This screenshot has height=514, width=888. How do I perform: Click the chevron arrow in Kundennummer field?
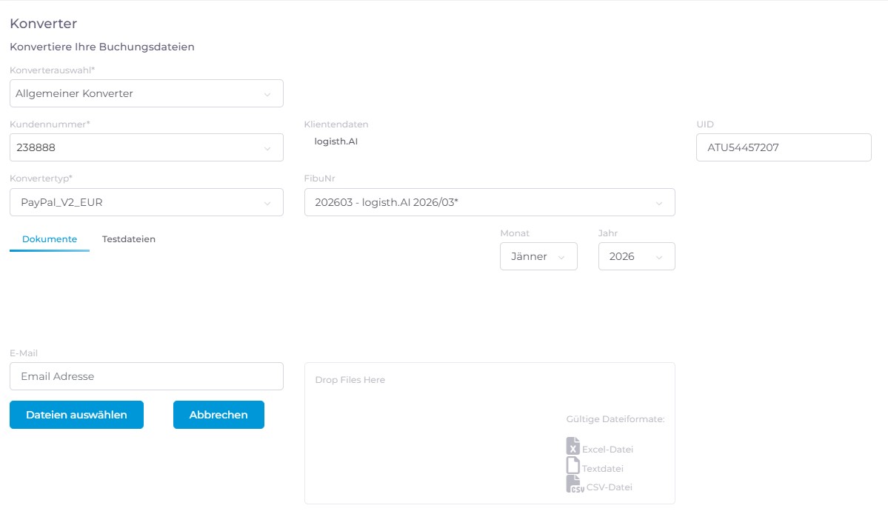click(267, 148)
